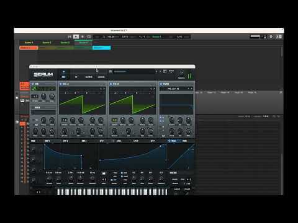Launch Scene 2 in the DAW
Screen dimensions: 298x223
[x=47, y=43]
